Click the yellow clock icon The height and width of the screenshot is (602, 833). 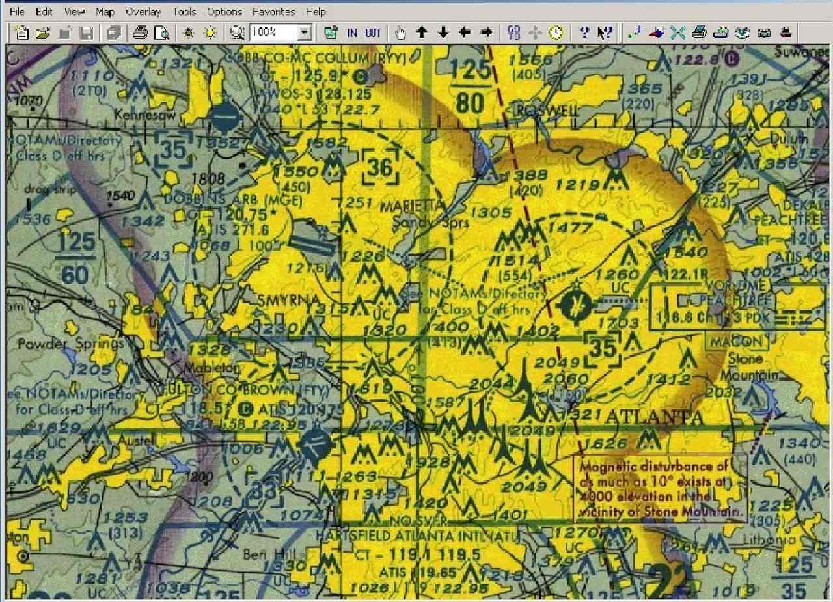556,33
